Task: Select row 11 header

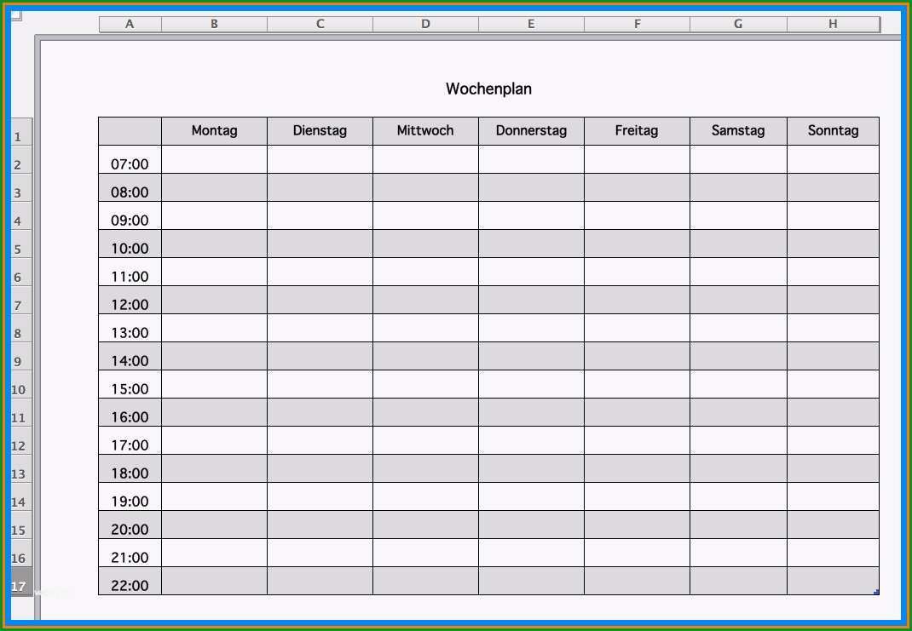Action: click(21, 412)
